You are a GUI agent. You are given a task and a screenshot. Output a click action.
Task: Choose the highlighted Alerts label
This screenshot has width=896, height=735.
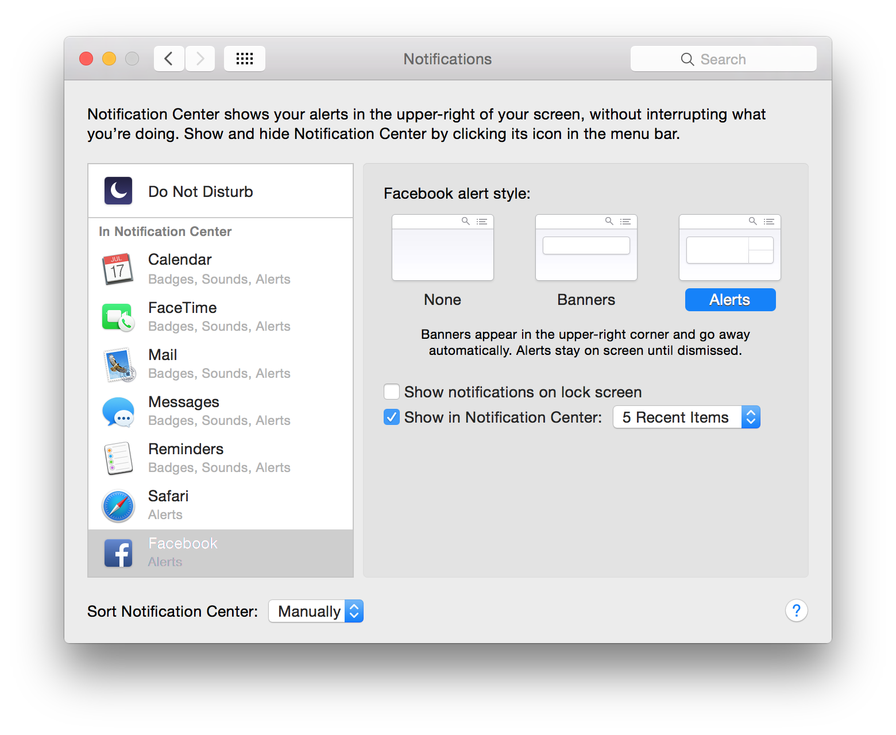(731, 300)
